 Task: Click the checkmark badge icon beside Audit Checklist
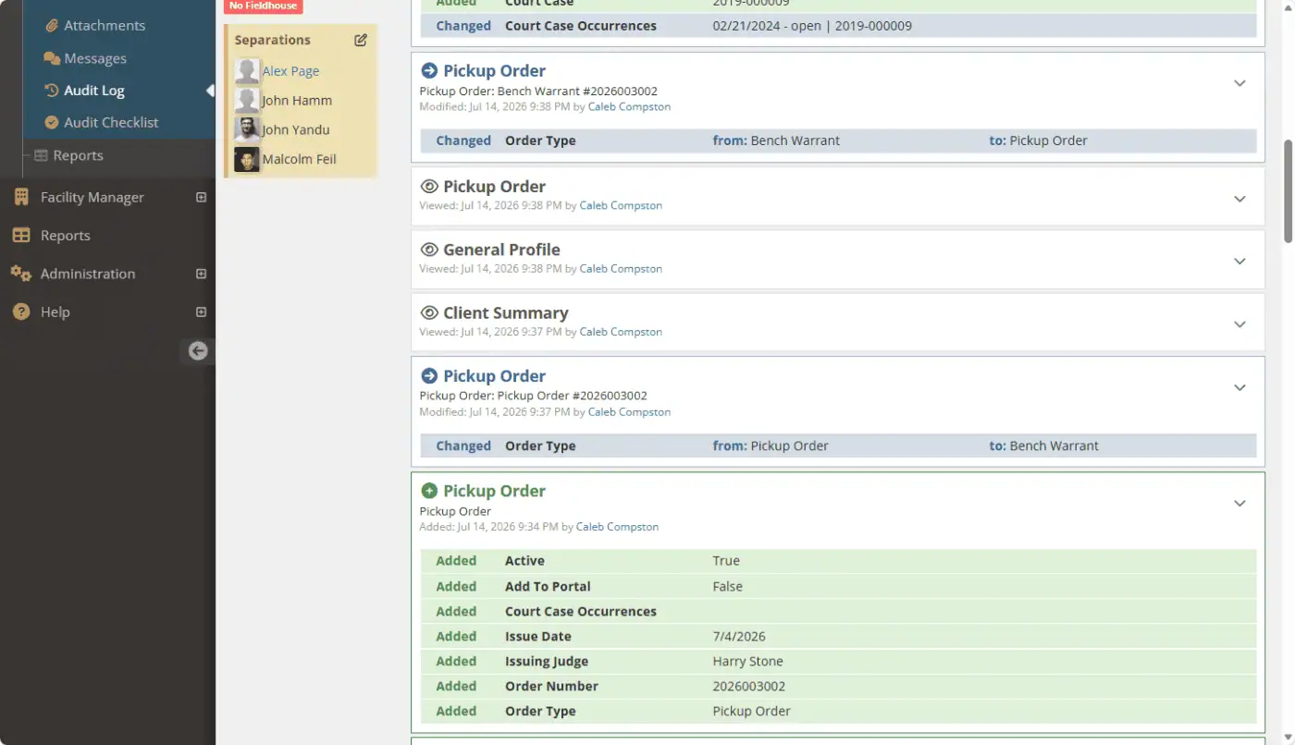point(52,122)
